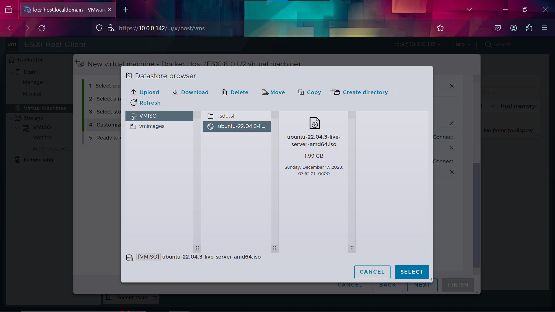Click Create directory in the toolbar
The width and height of the screenshot is (555, 312).
click(359, 92)
